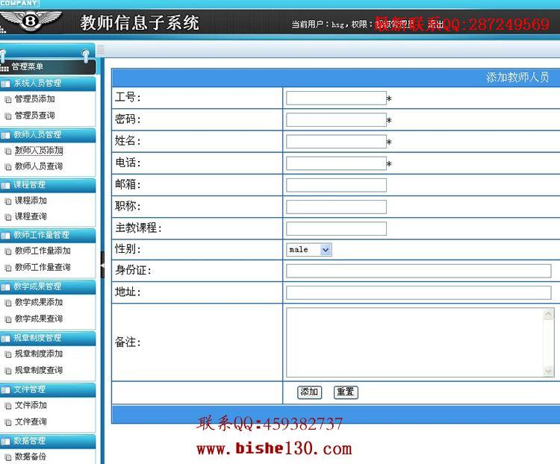Open the 性别 gender dropdown
Image resolution: width=560 pixels, height=464 pixels.
click(309, 250)
